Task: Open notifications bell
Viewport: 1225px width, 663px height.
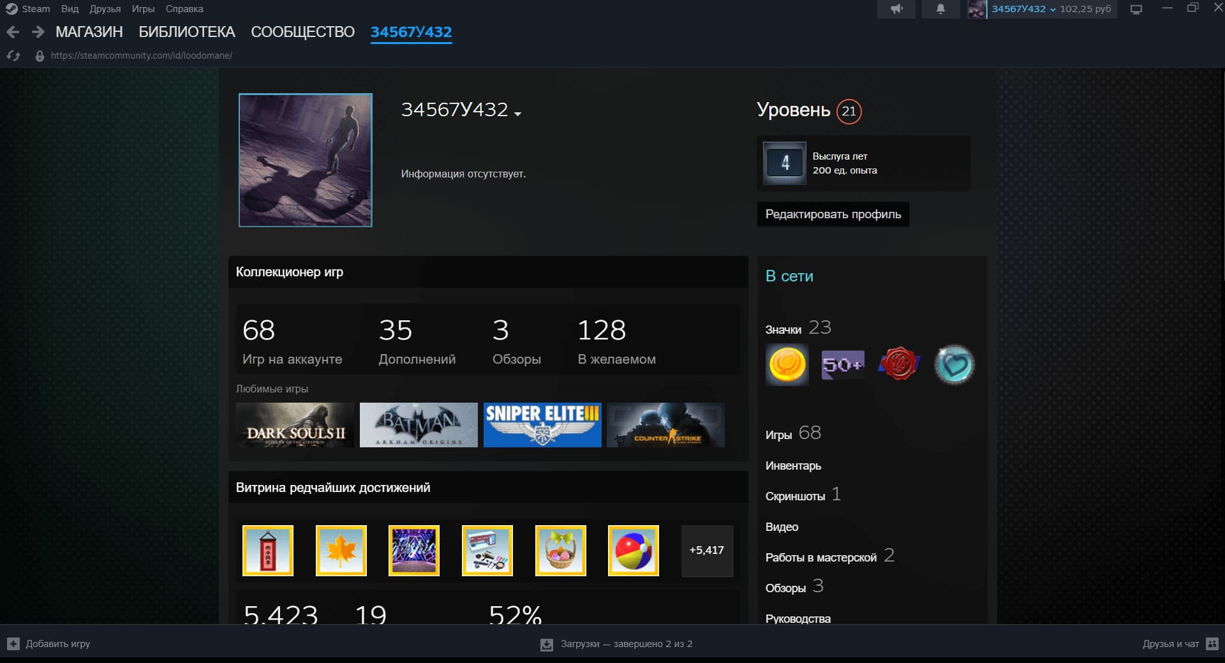Action: pos(940,9)
